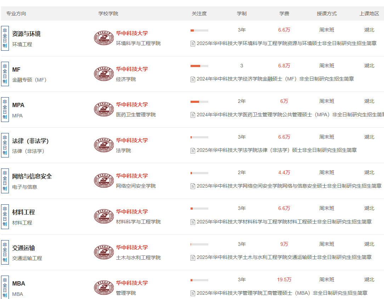
Task: Click the document icon beside the 资源与环境 brochure
Action: point(193,44)
